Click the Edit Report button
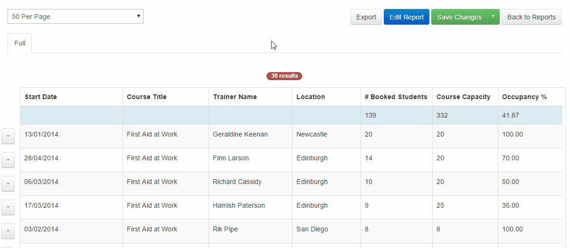Image resolution: width=570 pixels, height=248 pixels. (x=407, y=17)
